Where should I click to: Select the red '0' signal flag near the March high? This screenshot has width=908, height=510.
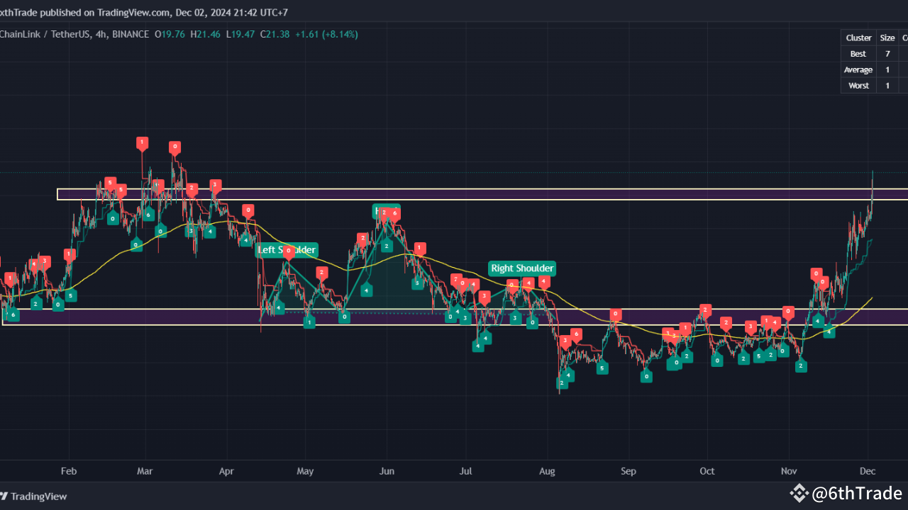coord(175,147)
